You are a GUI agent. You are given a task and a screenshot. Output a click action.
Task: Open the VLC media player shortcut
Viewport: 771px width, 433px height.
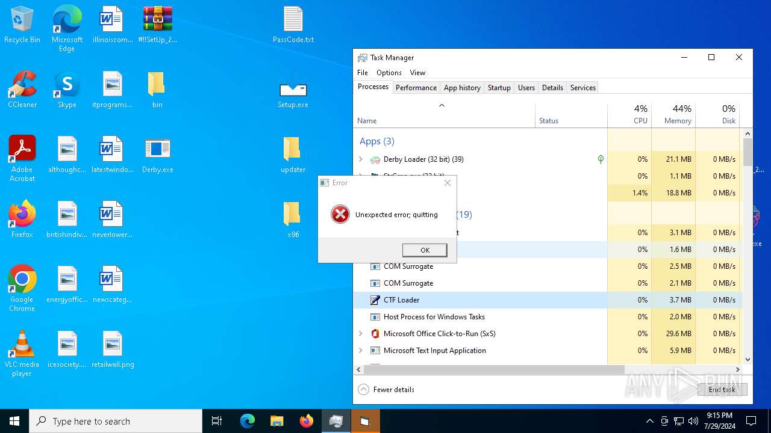(22, 354)
